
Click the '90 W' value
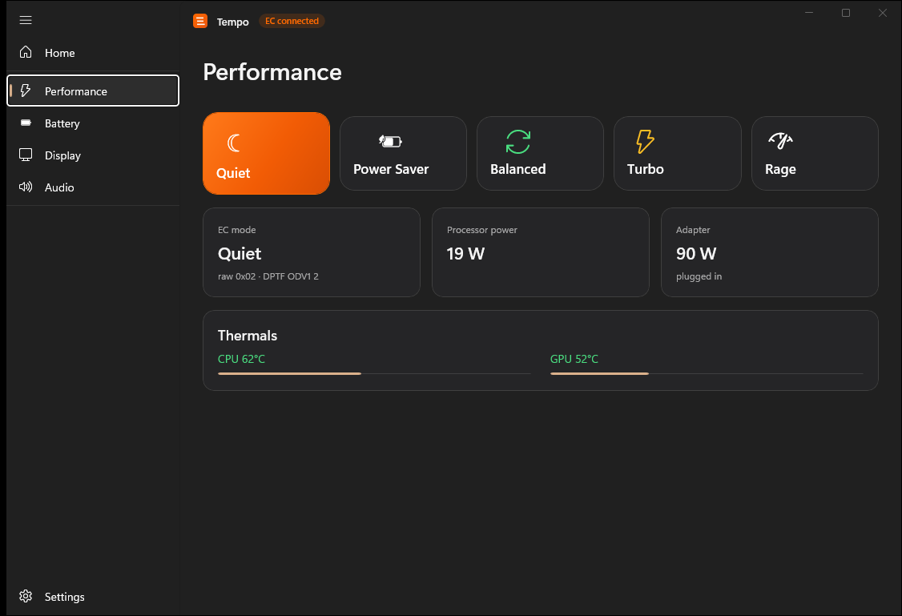tap(696, 254)
